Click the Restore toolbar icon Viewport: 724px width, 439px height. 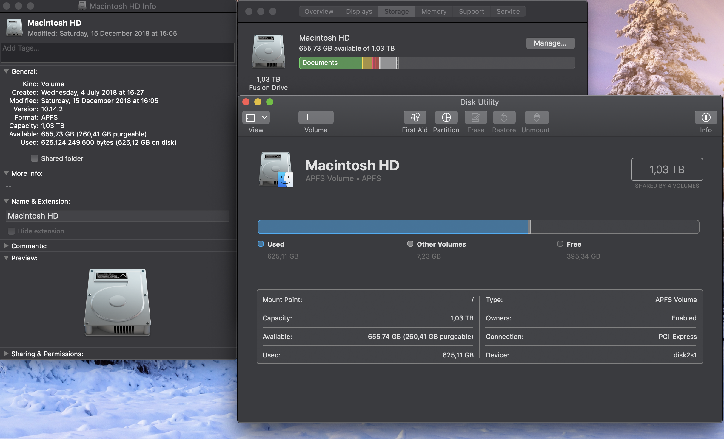[504, 117]
